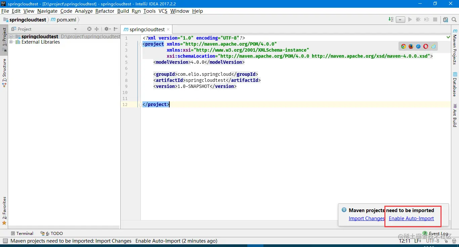Open the Event Log tool window
Screen dimensions: 459x247
point(435,234)
